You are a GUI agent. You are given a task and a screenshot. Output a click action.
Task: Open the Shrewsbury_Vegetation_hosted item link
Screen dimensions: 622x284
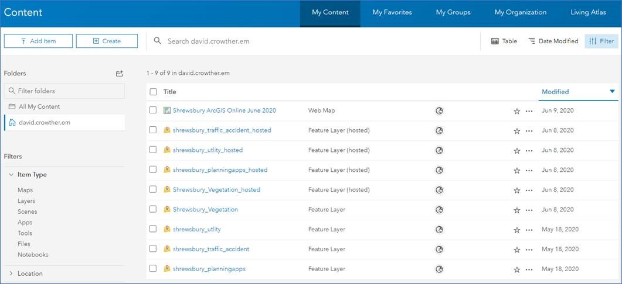[216, 189]
